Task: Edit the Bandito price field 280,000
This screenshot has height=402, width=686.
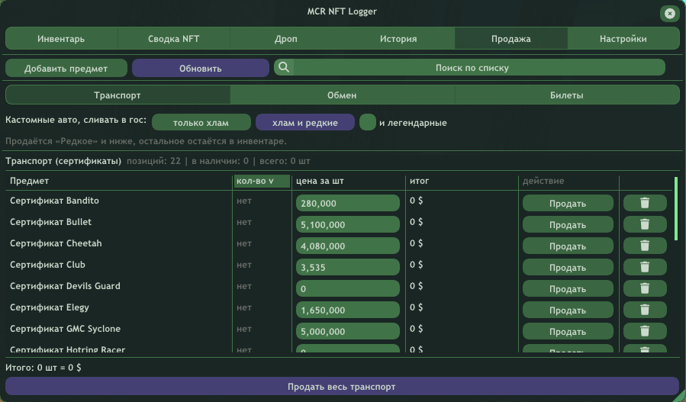Action: tap(348, 203)
